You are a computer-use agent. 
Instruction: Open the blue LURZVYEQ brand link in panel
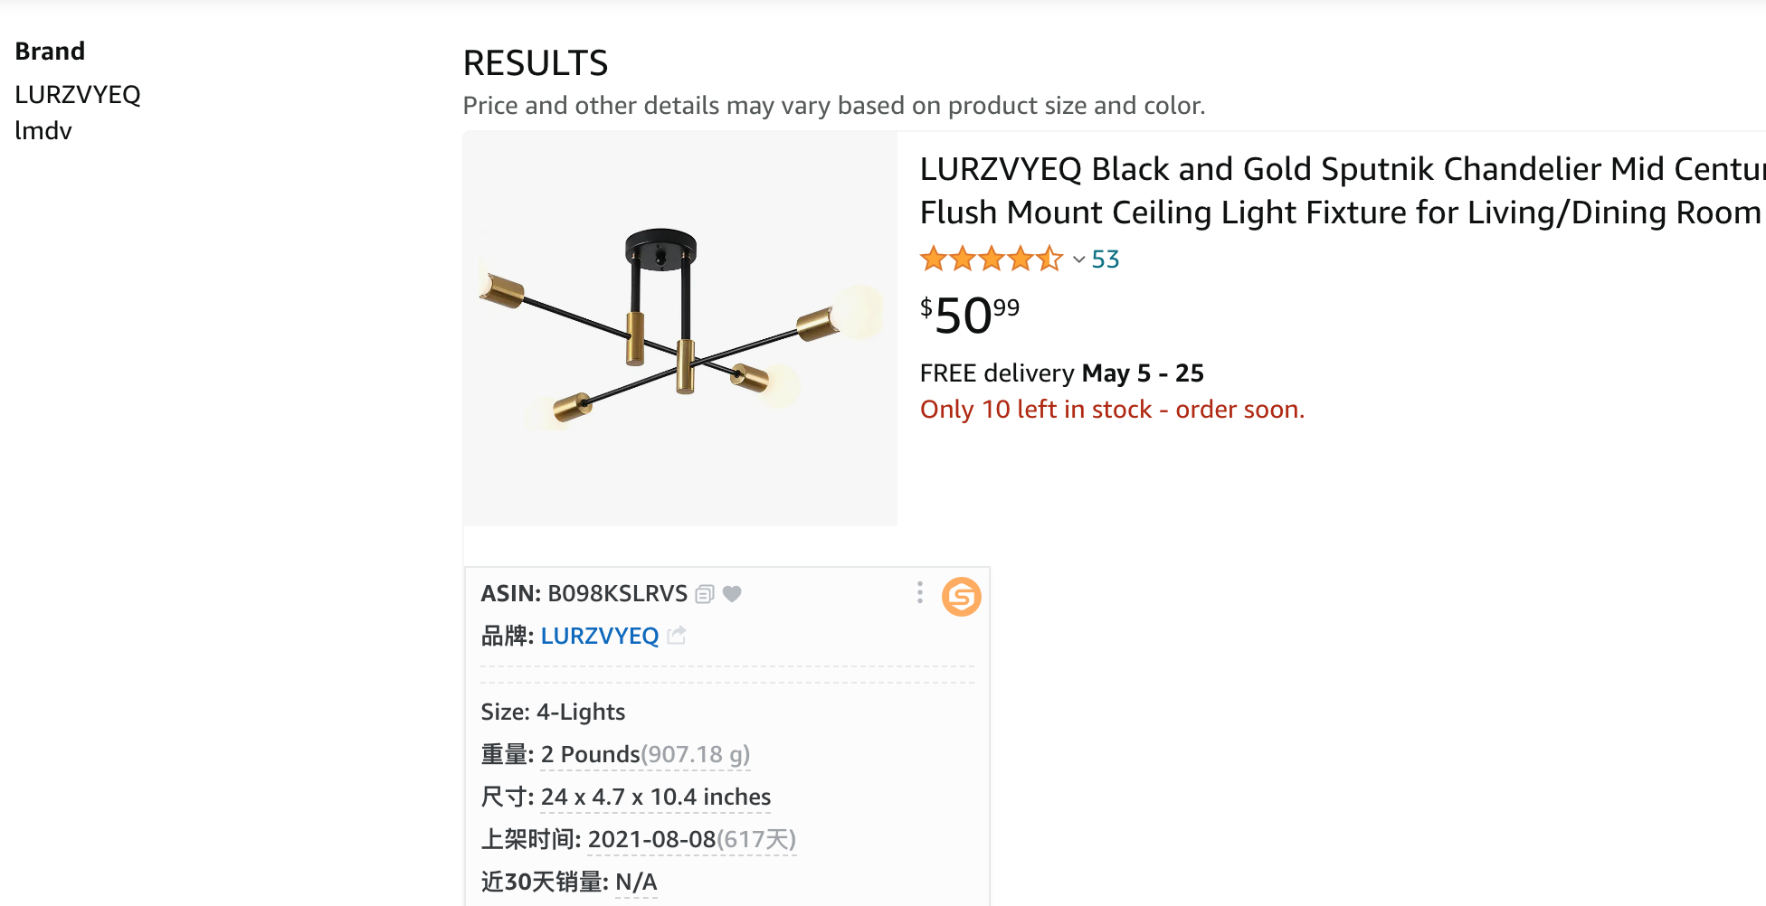point(600,636)
